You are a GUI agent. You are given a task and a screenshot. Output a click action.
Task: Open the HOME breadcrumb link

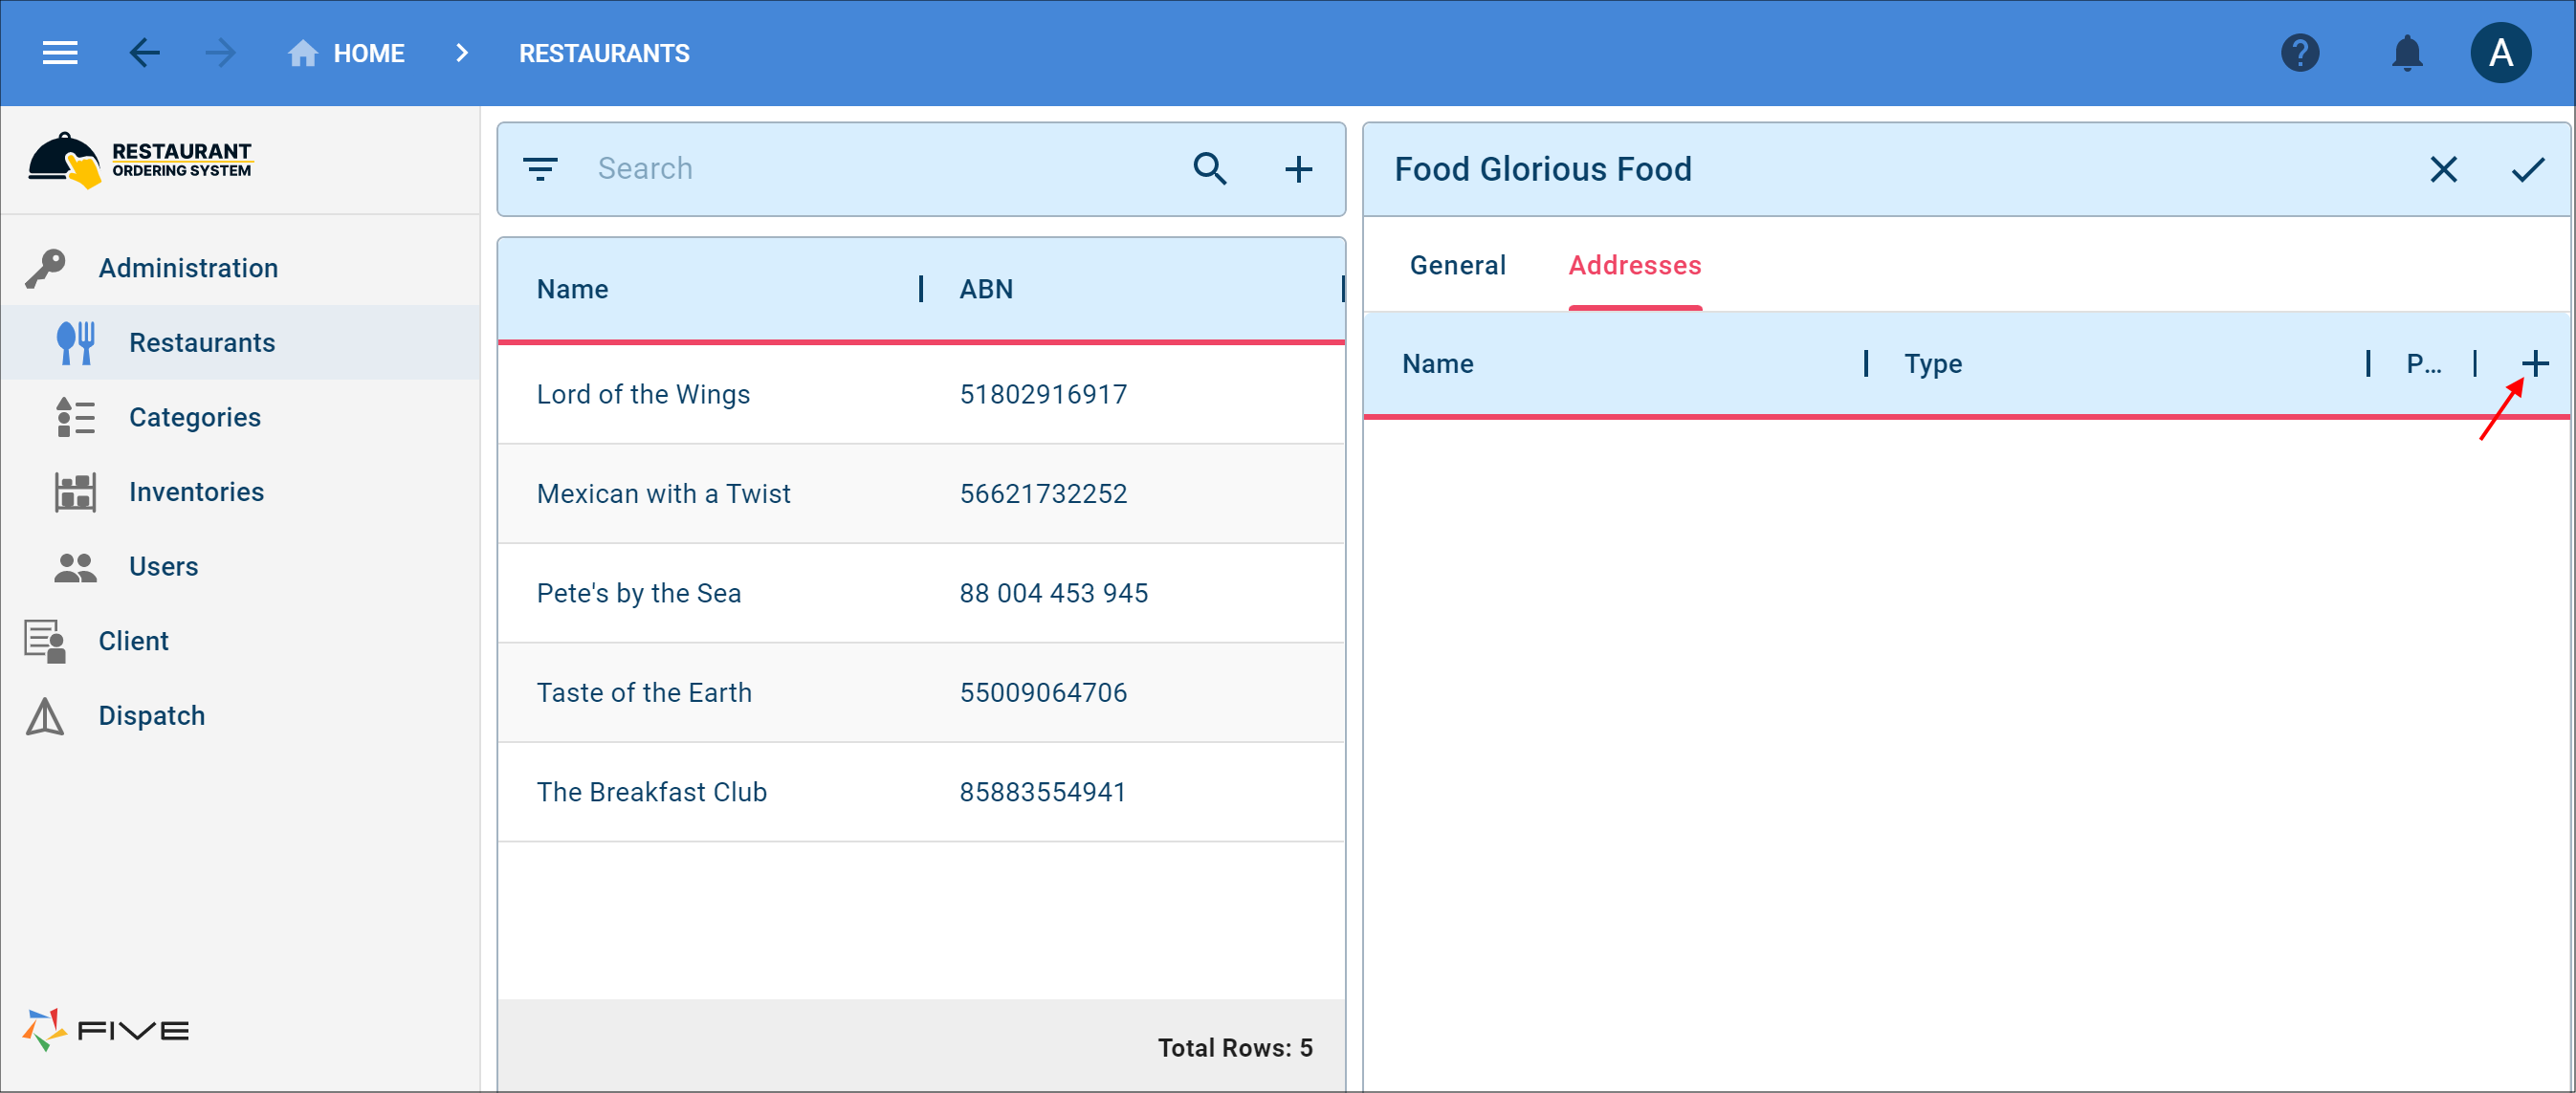click(x=368, y=53)
